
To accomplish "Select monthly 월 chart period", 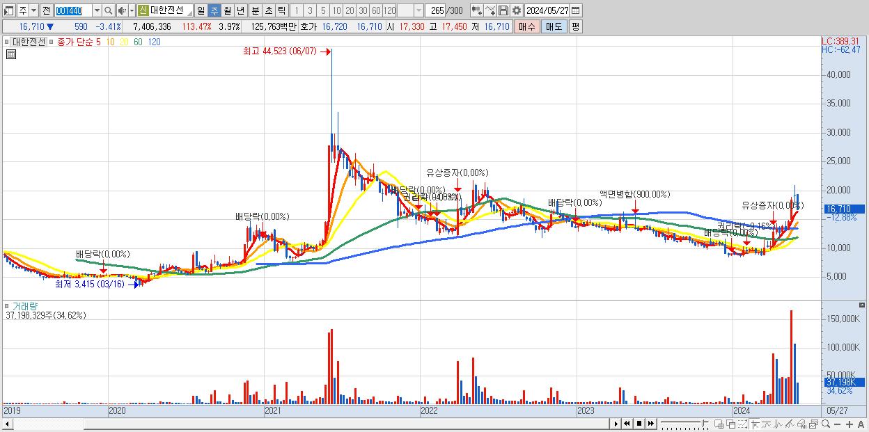I will click(227, 10).
